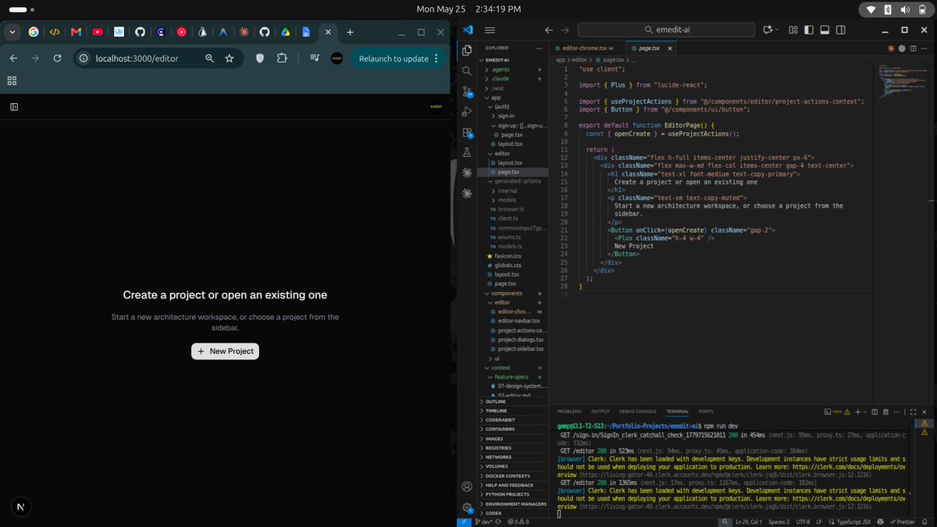937x527 pixels.
Task: Toggle Prettier in the status bar
Action: (x=902, y=522)
